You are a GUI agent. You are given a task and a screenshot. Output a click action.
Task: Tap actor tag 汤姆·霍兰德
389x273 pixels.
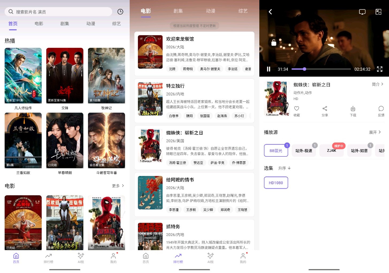(178, 163)
